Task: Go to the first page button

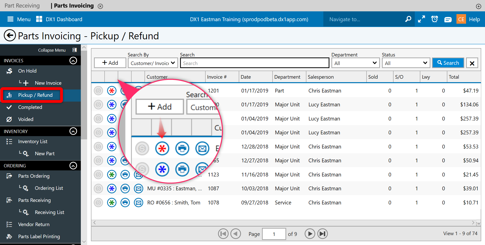Action: (223, 234)
